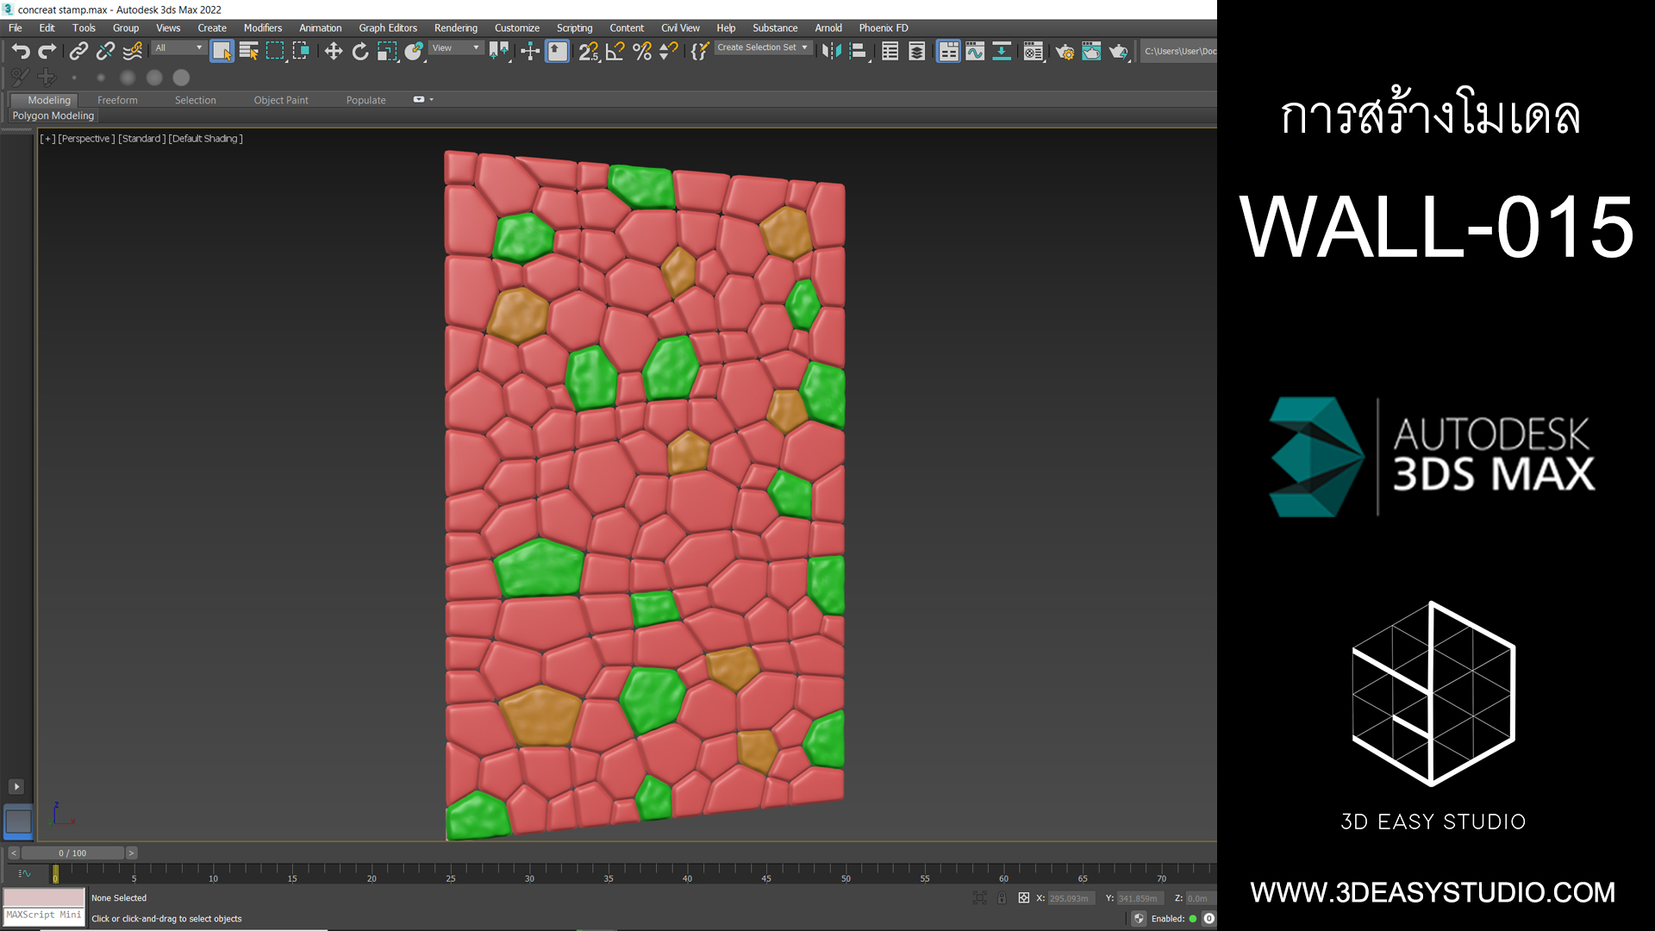Open the Curve Editor icon
This screenshot has width=1655, height=931.
[x=975, y=52]
